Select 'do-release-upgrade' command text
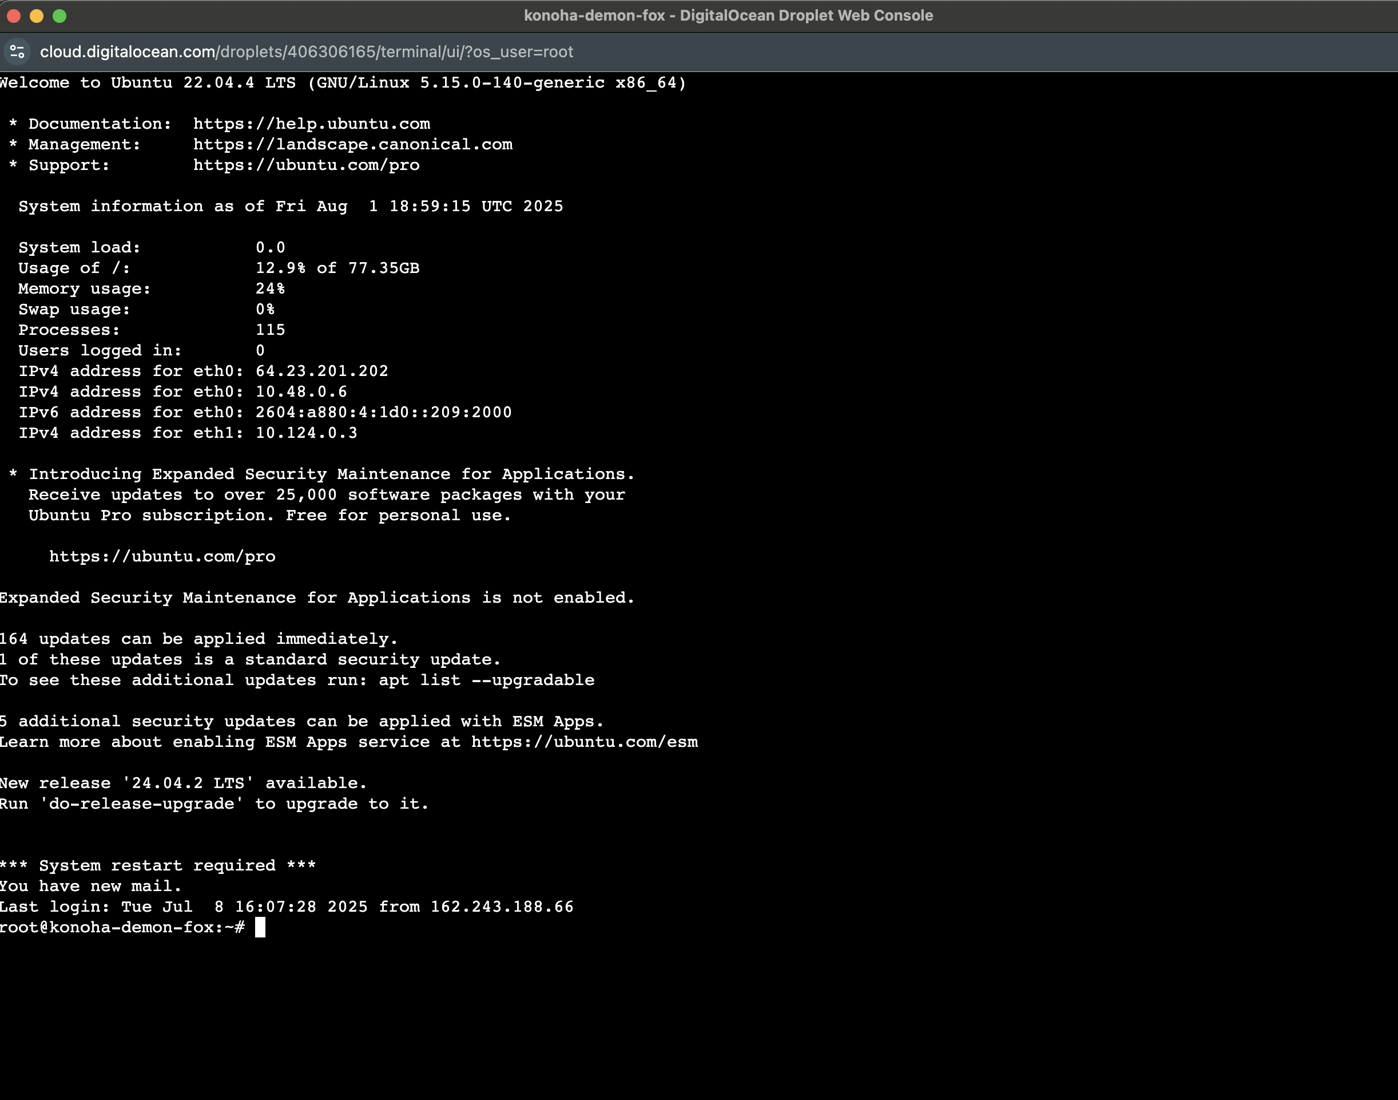Image resolution: width=1398 pixels, height=1100 pixels. (x=142, y=804)
